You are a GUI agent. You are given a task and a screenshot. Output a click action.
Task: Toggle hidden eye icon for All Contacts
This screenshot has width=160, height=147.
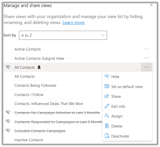pos(8,67)
